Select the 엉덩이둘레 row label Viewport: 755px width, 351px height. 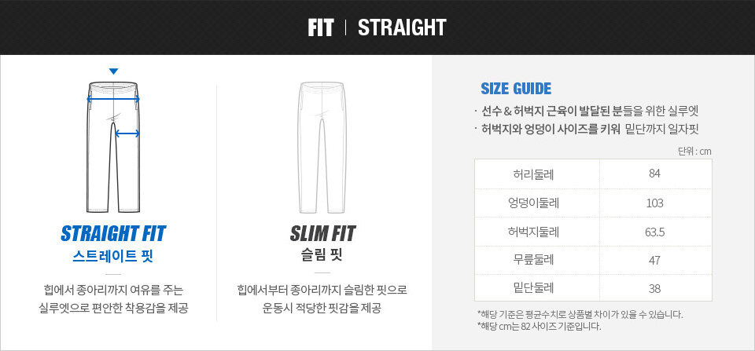536,203
